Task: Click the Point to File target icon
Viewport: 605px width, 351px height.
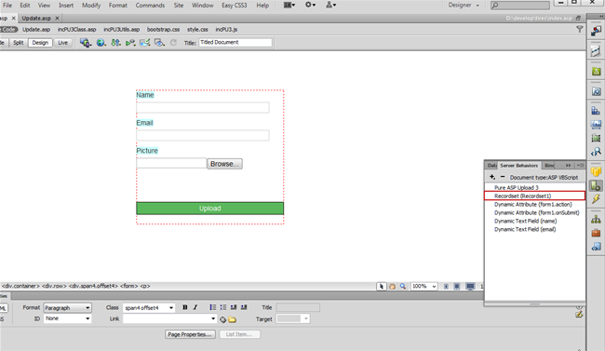Action: coord(222,319)
